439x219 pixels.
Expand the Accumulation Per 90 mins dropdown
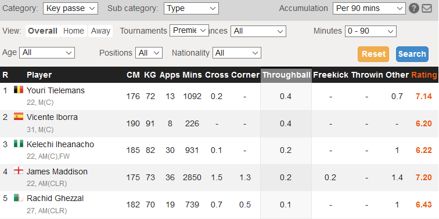[369, 8]
